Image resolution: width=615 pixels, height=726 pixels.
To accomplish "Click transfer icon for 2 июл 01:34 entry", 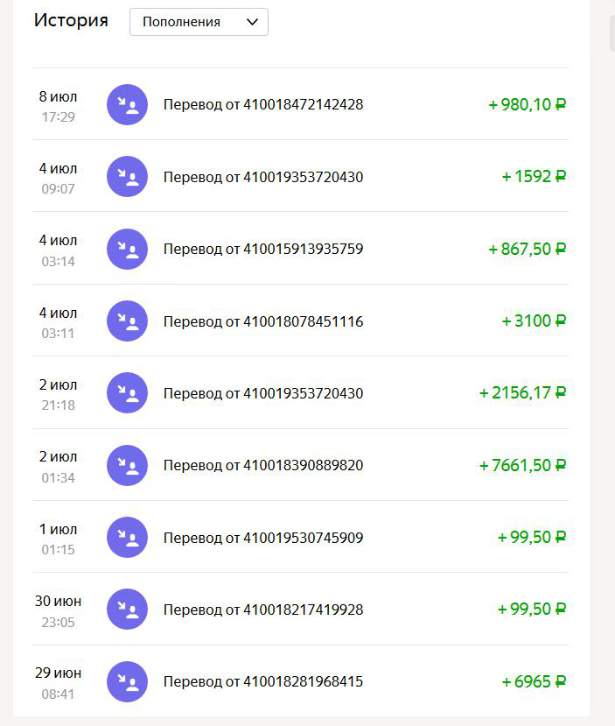I will click(127, 465).
